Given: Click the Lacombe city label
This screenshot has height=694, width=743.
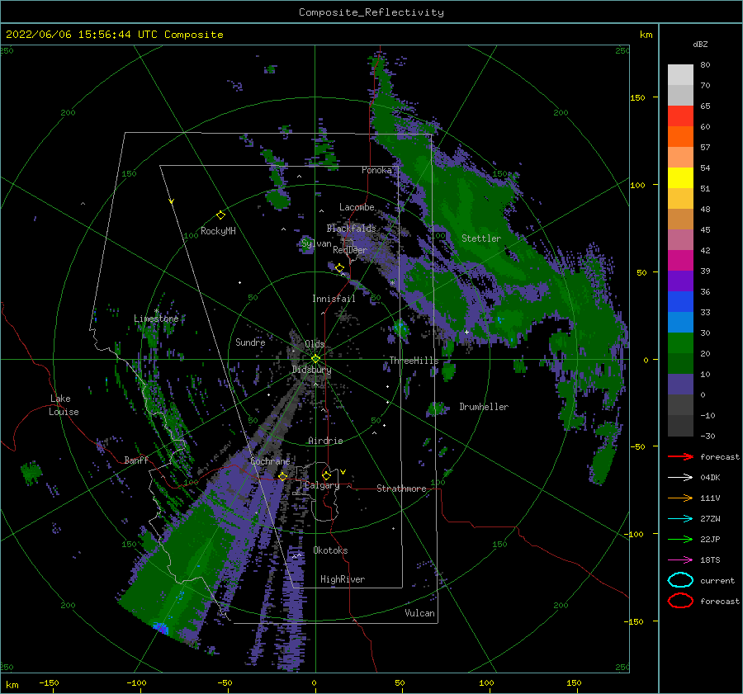Looking at the screenshot, I should [357, 207].
